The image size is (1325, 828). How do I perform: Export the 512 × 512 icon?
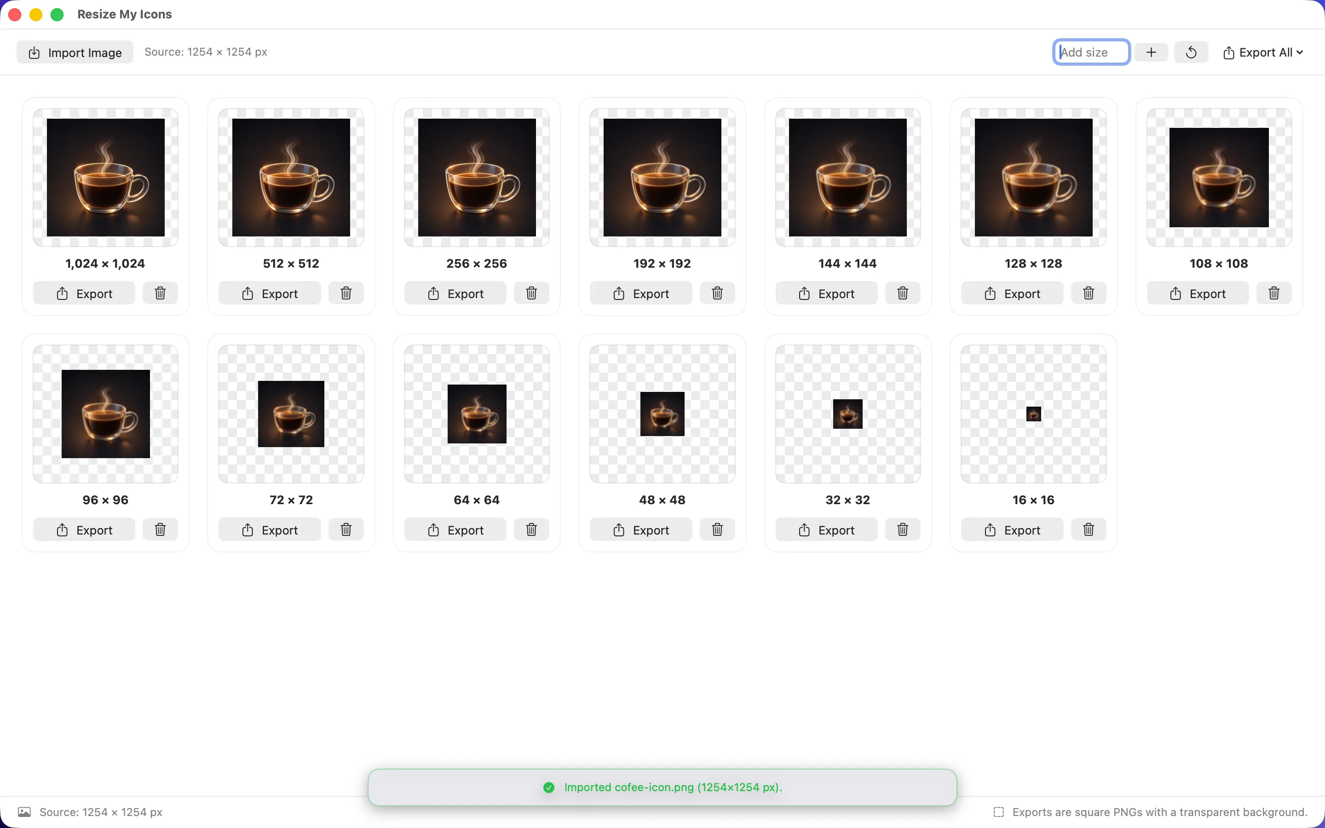point(270,293)
